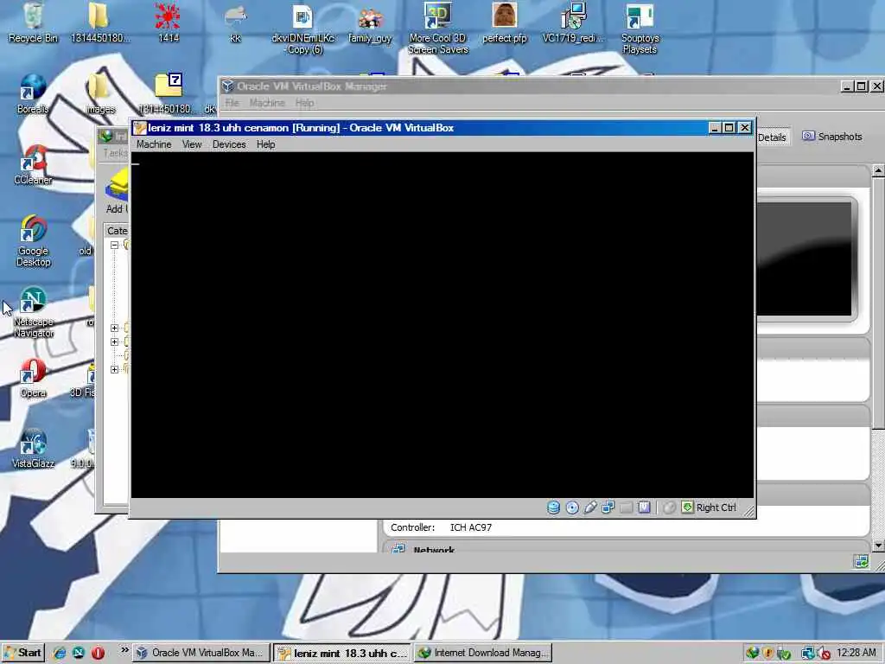Expand the quick launch overflow chevron
Viewport: 885px width, 664px height.
pos(124,650)
